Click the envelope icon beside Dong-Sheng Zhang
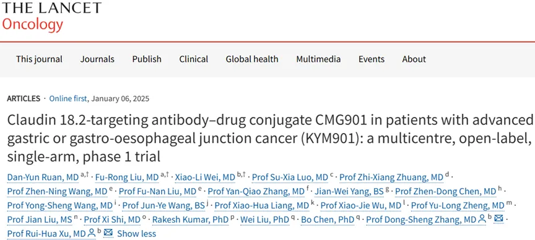535x240 pixels. pos(498,219)
